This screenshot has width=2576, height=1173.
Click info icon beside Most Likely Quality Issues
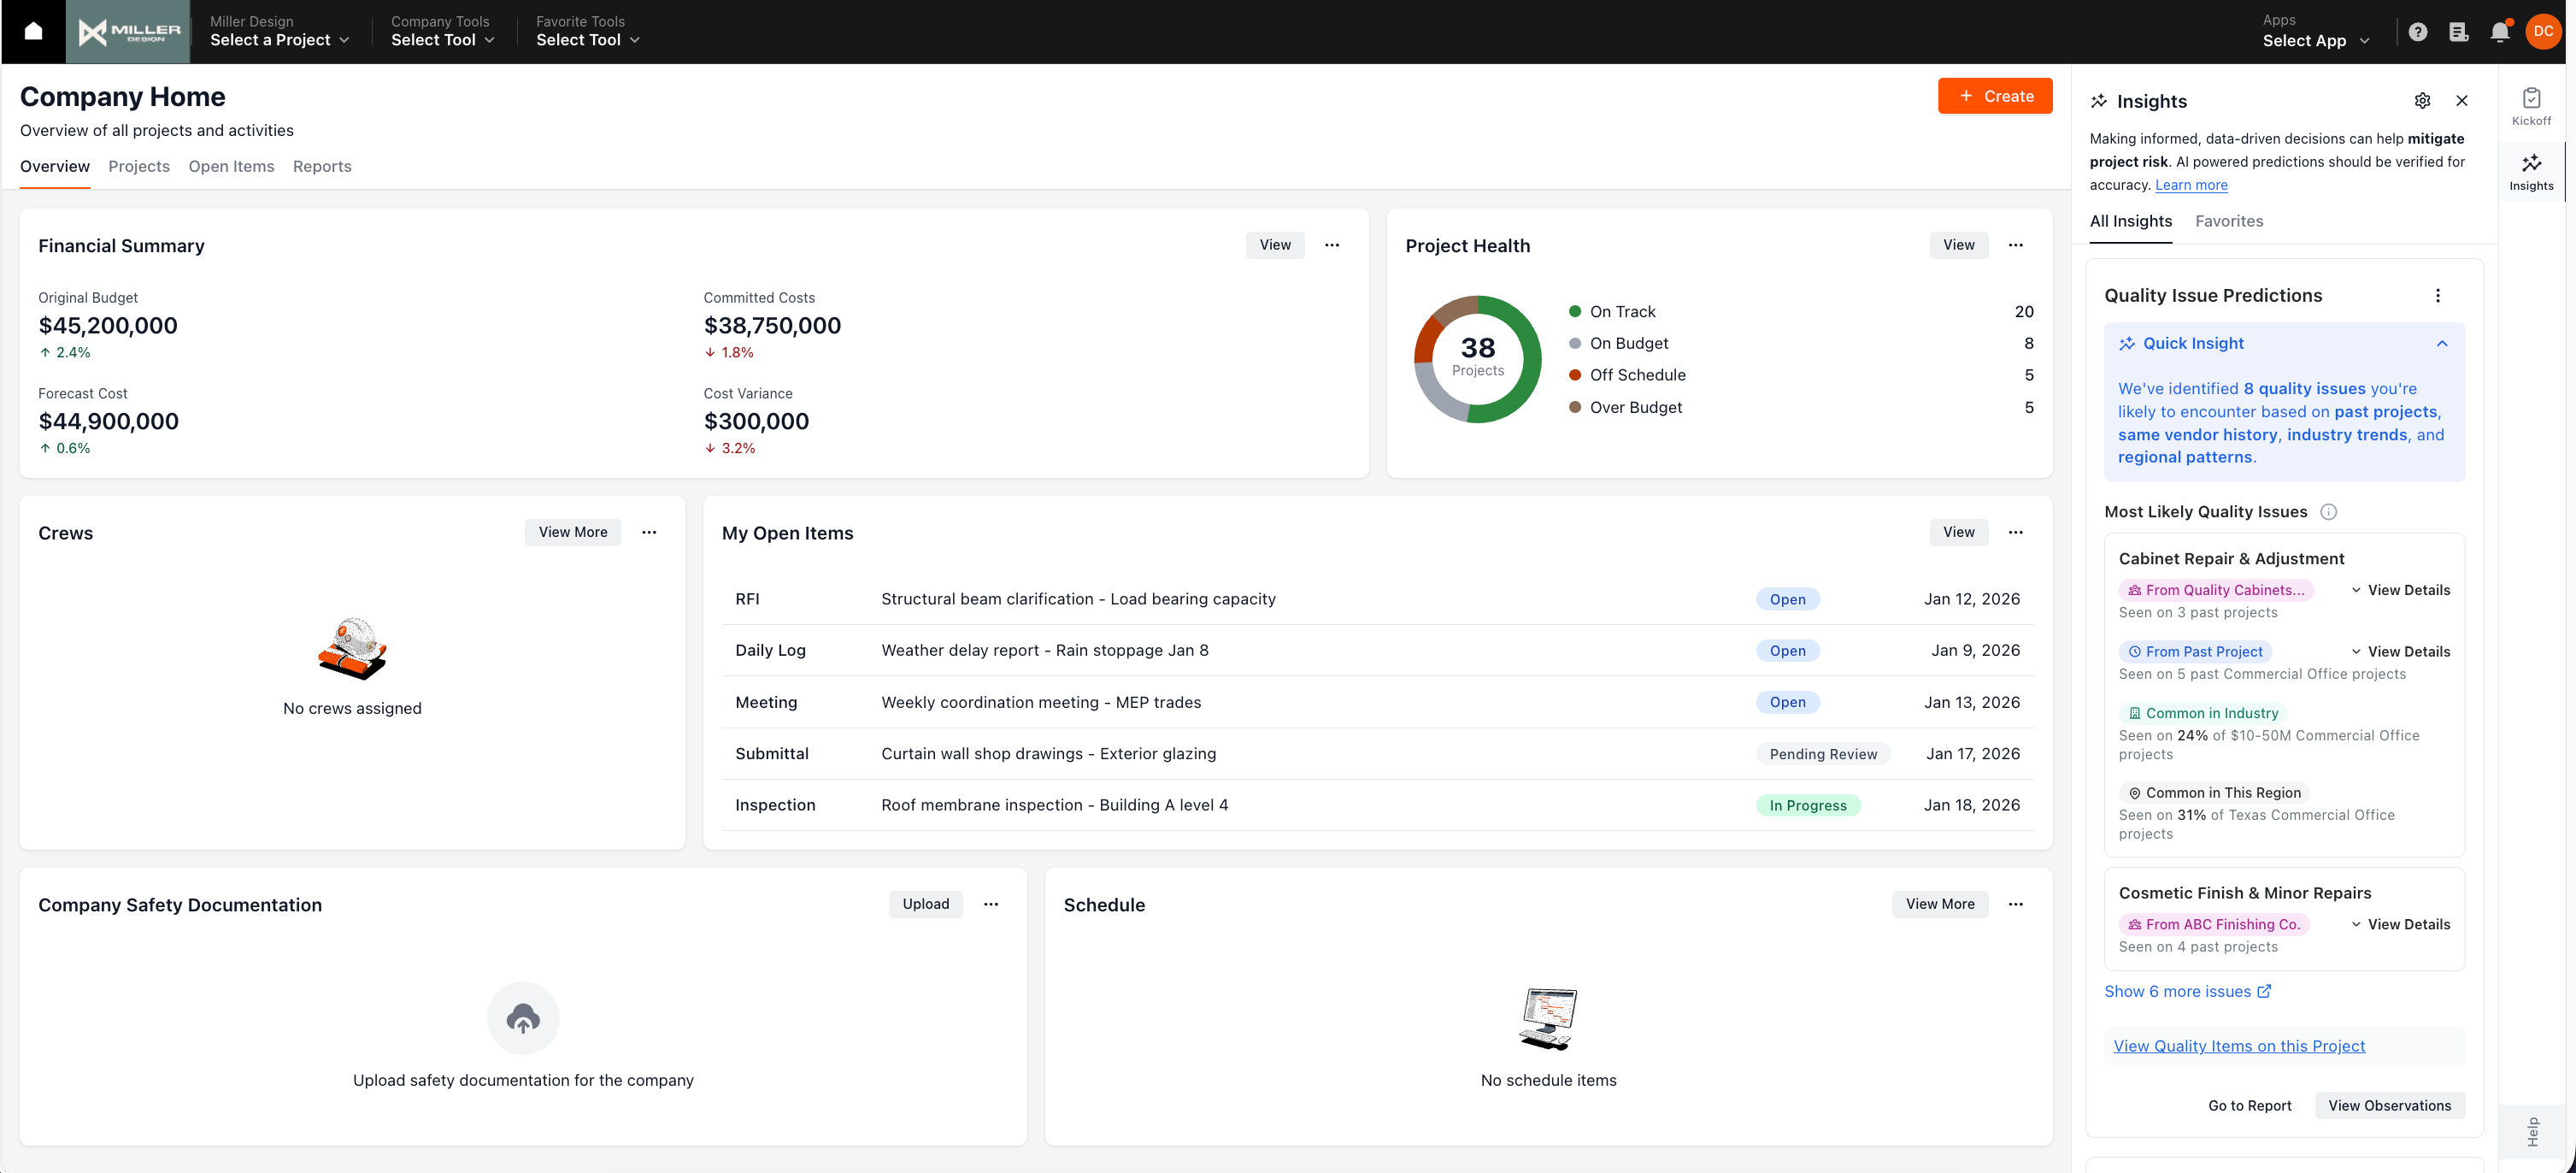[x=2328, y=512]
